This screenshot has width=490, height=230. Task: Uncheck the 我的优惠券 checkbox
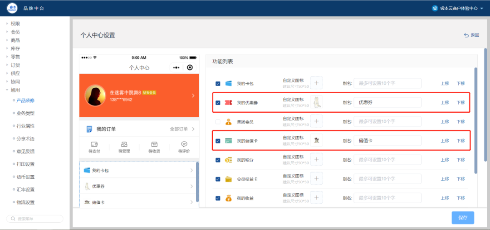pos(218,102)
